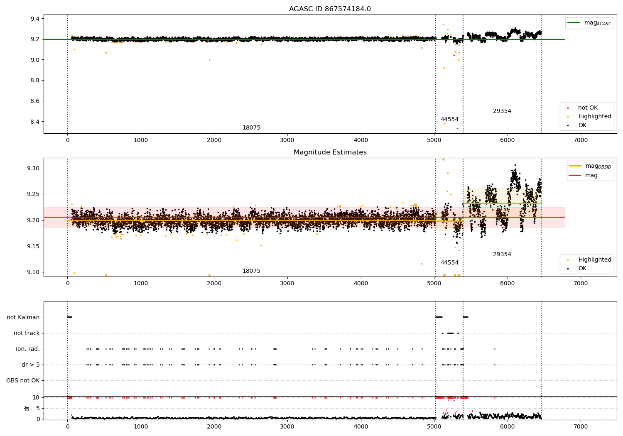623x436 pixels.
Task: Click the 'OBS not OK' row label
Action: 23,381
